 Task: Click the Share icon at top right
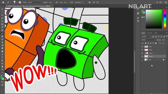166,2
